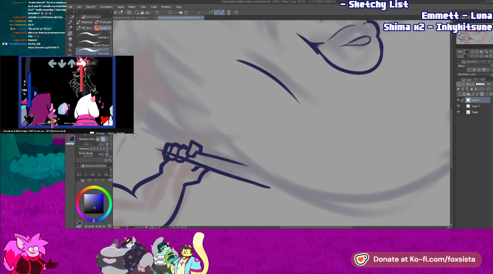The height and width of the screenshot is (274, 493).
Task: Select MB_Starter sub tool group
Action: point(85,28)
